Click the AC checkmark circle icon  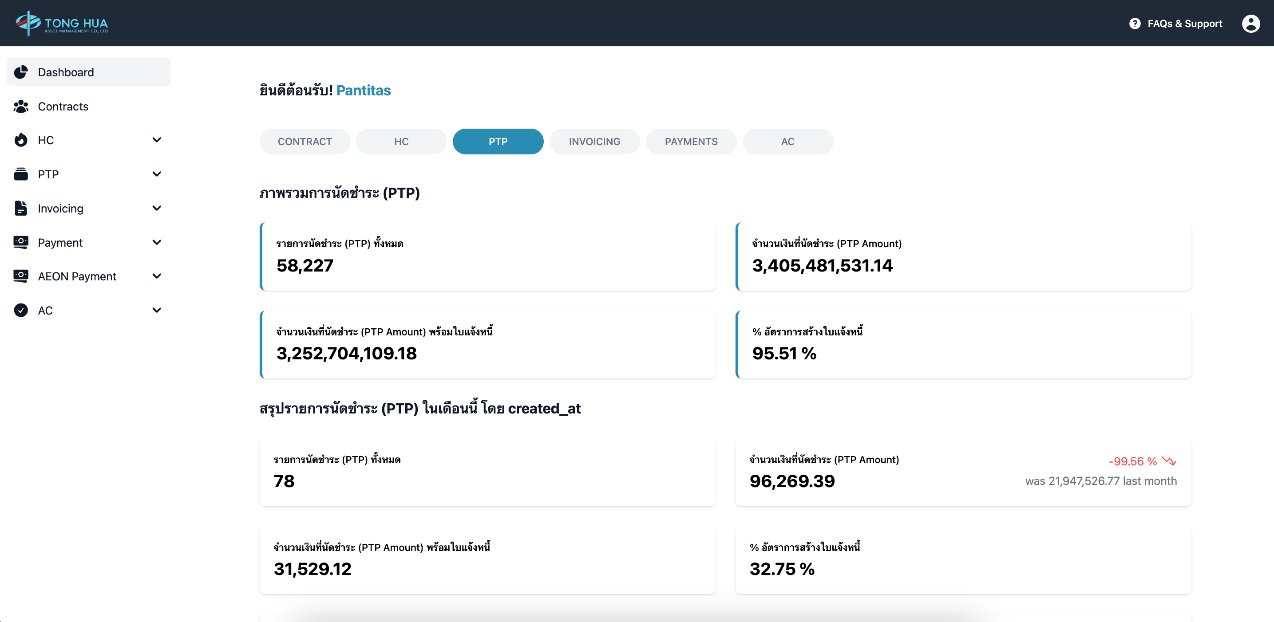coord(21,310)
